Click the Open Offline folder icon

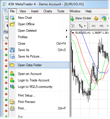pos(12,24)
